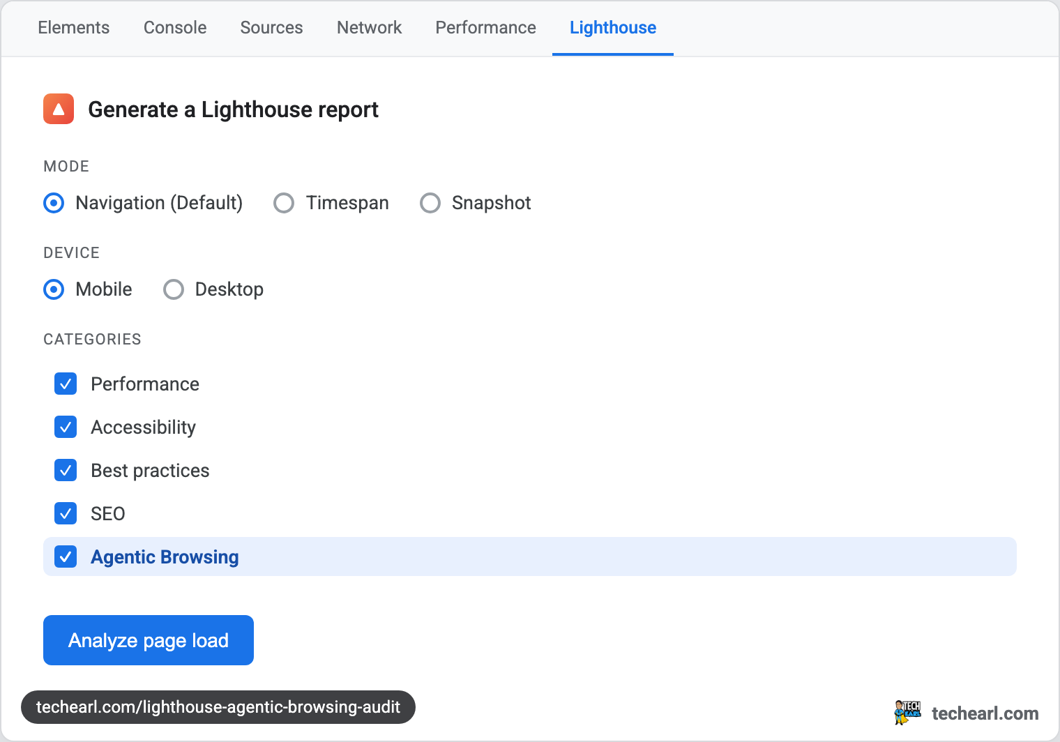Click the Analyze page load button
1060x742 pixels.
(149, 640)
